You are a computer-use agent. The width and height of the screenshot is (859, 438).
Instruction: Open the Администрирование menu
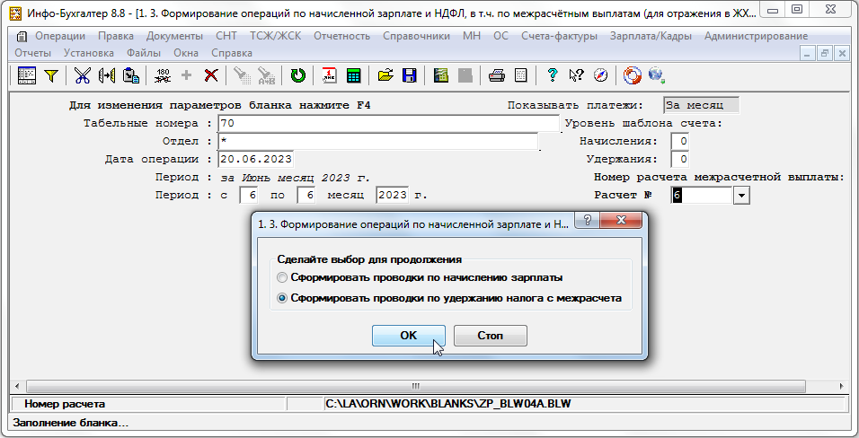pos(756,36)
